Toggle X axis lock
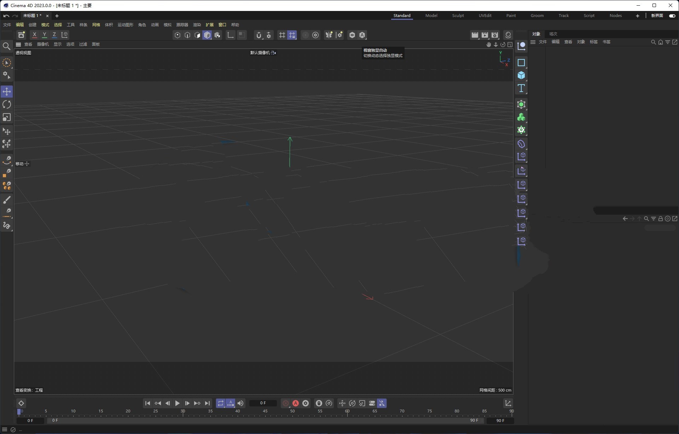The width and height of the screenshot is (679, 434). (x=34, y=35)
